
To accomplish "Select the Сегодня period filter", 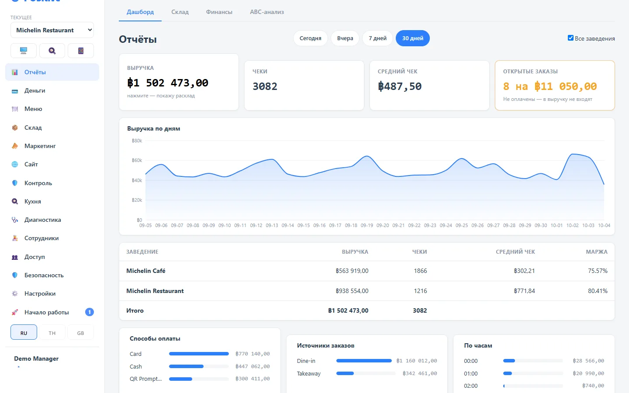I will tap(311, 38).
